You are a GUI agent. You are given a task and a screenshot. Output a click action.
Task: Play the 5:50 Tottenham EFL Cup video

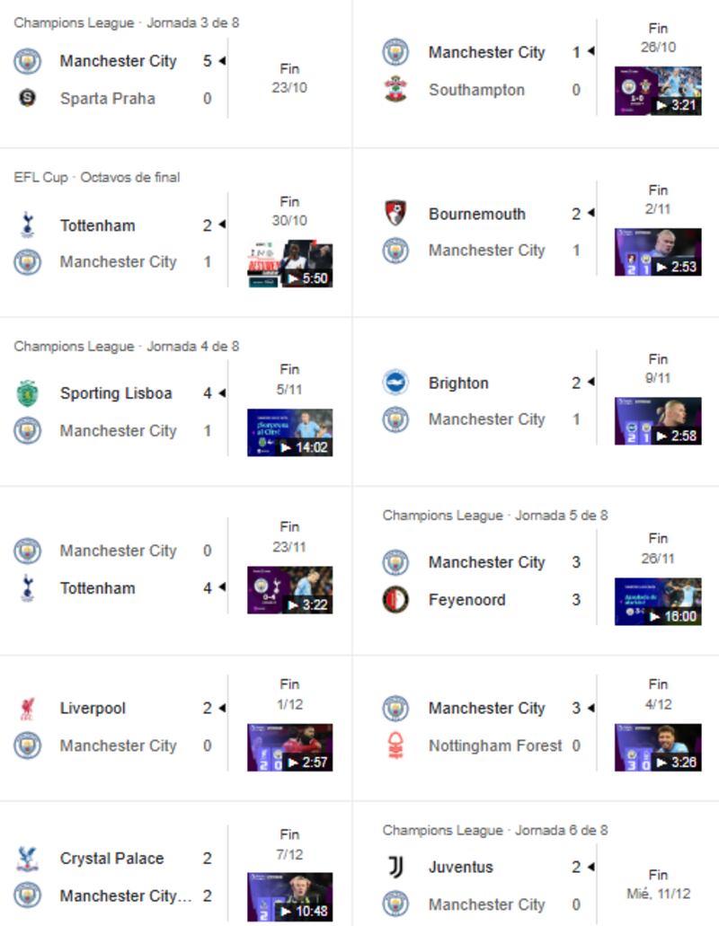(x=290, y=264)
